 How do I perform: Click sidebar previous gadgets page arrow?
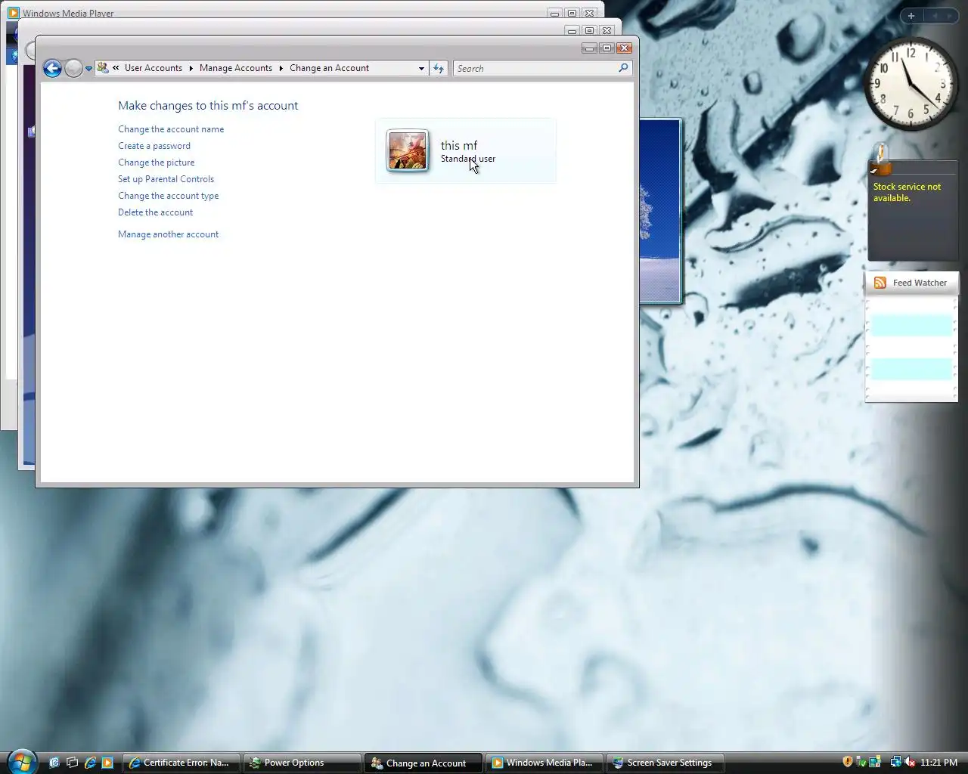coord(935,16)
